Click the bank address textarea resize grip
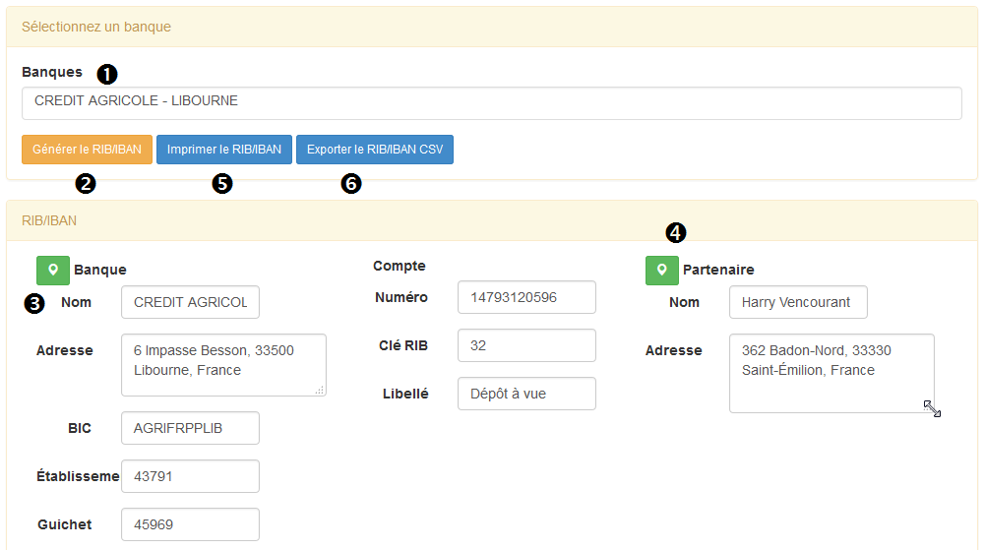985x550 pixels. pos(320,390)
